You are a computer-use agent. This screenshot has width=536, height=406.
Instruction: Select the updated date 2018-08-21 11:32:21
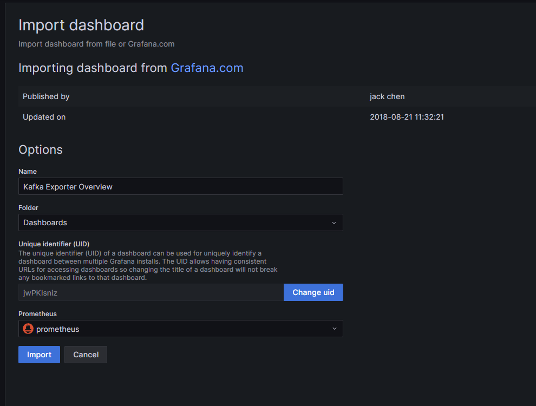tap(407, 117)
